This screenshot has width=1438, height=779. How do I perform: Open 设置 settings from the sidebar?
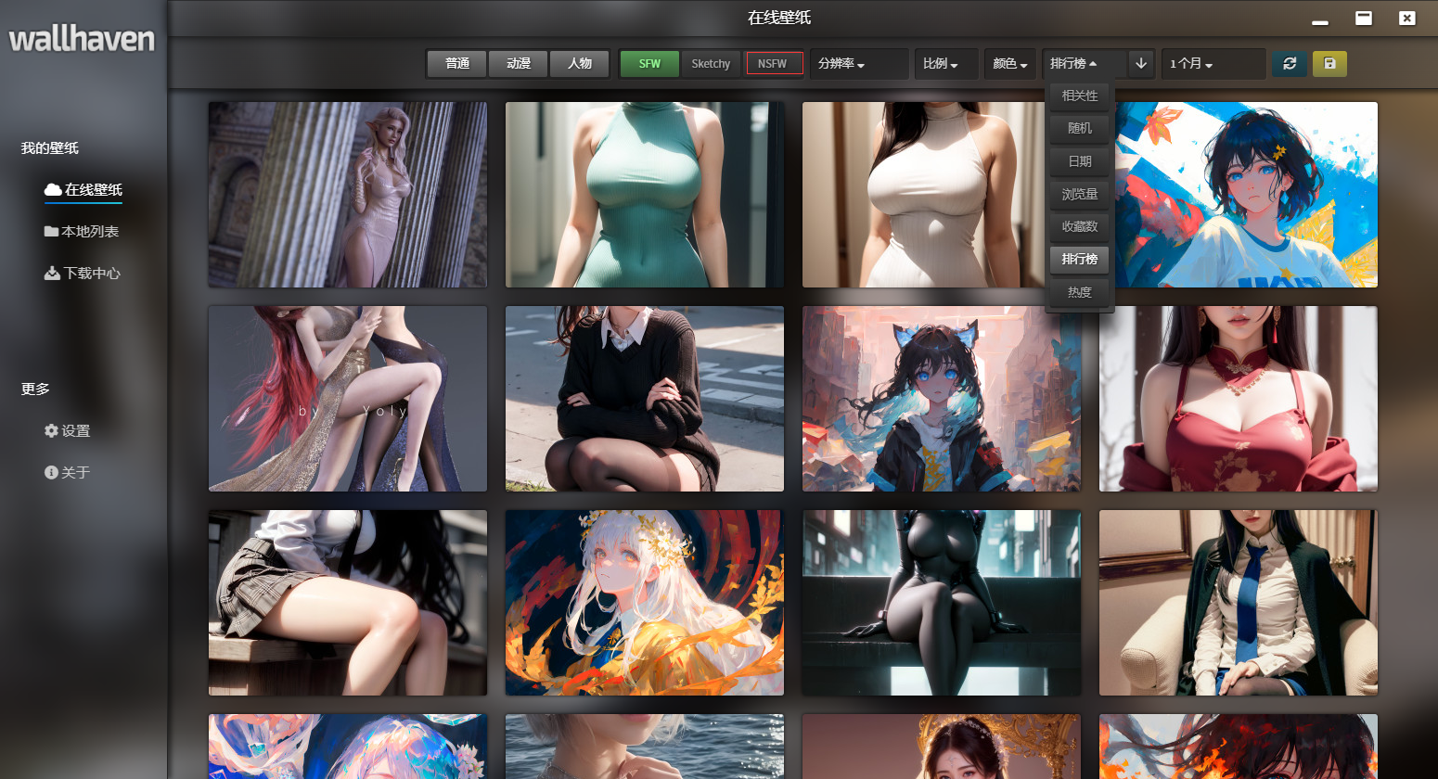click(x=67, y=431)
